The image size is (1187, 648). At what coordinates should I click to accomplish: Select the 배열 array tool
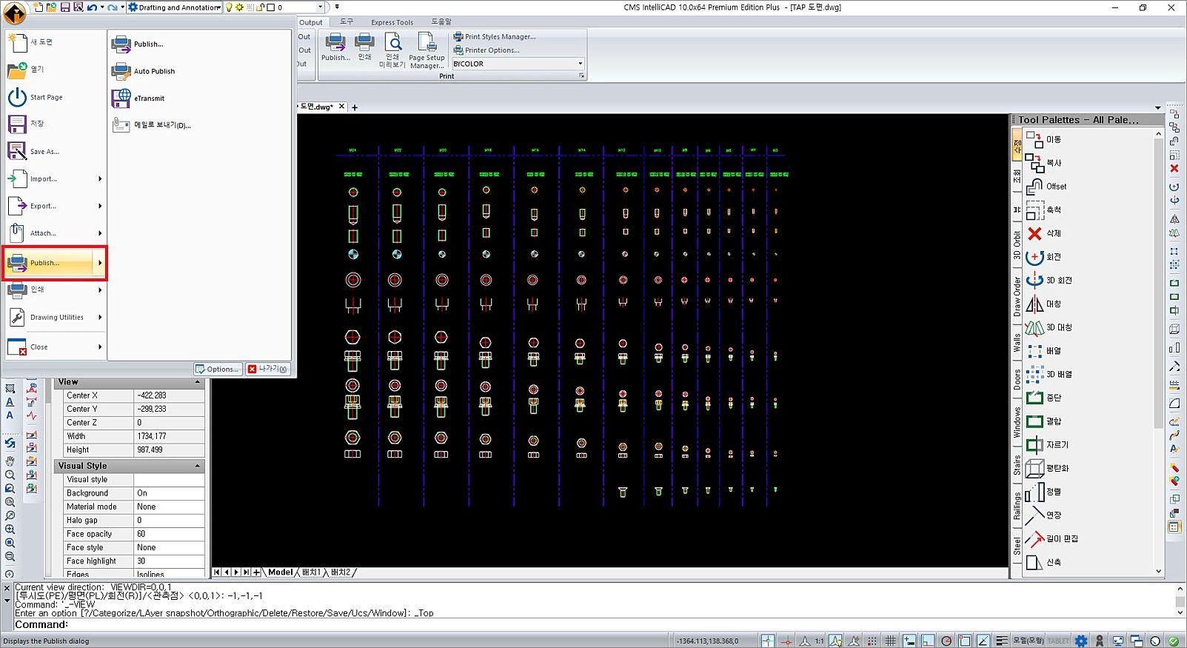tap(1044, 351)
